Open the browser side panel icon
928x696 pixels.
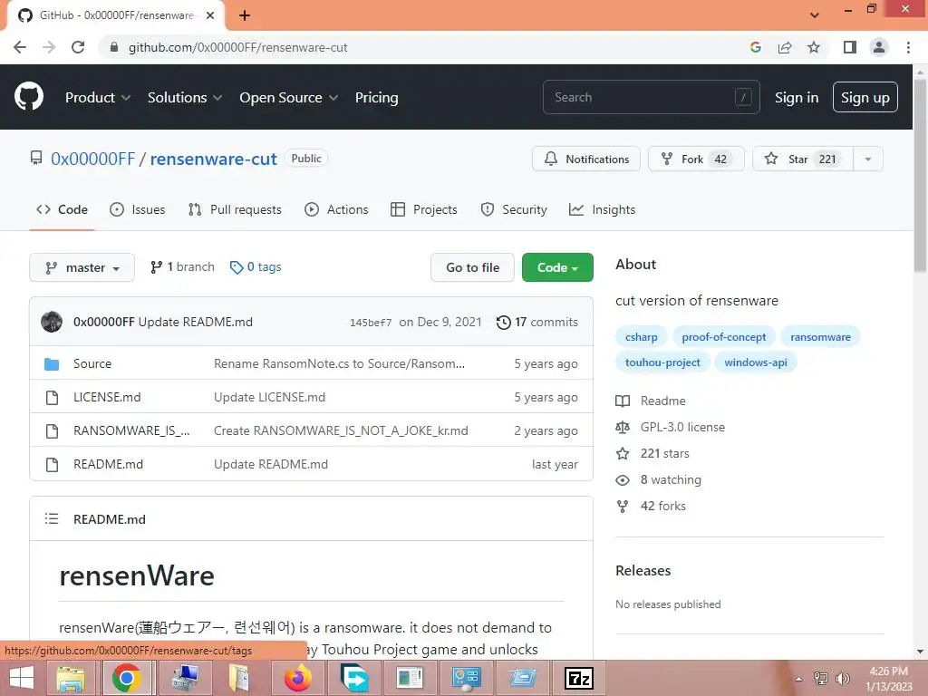[x=850, y=47]
